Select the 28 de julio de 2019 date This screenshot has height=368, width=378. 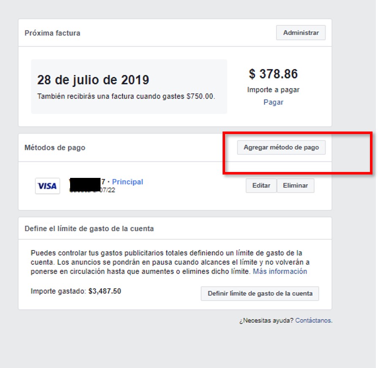tap(93, 80)
